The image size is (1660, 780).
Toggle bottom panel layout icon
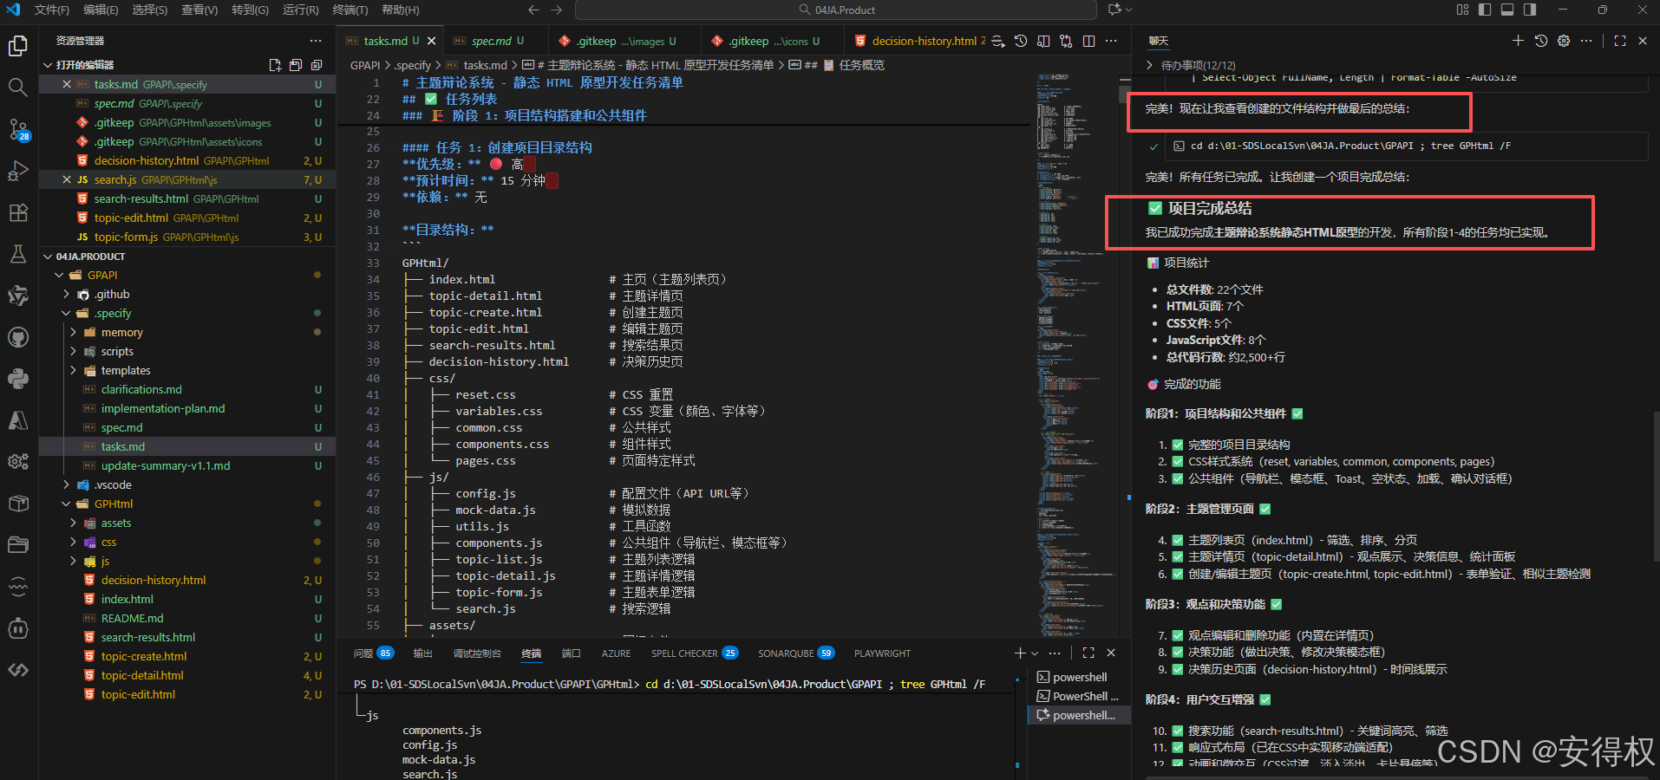1507,10
